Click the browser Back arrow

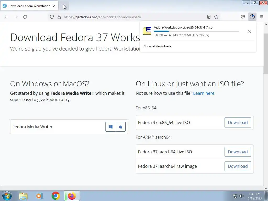tap(6, 17)
